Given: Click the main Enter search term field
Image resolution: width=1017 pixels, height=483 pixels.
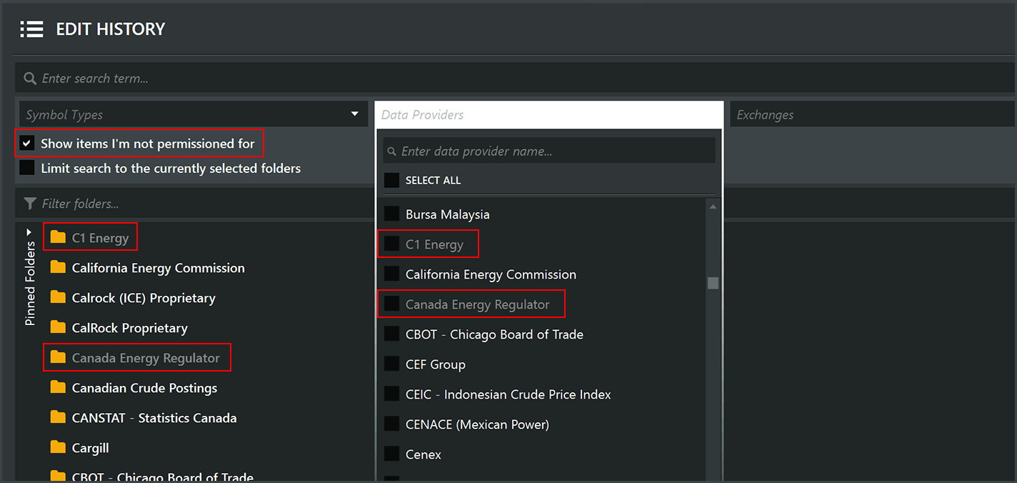Looking at the screenshot, I should click(515, 78).
